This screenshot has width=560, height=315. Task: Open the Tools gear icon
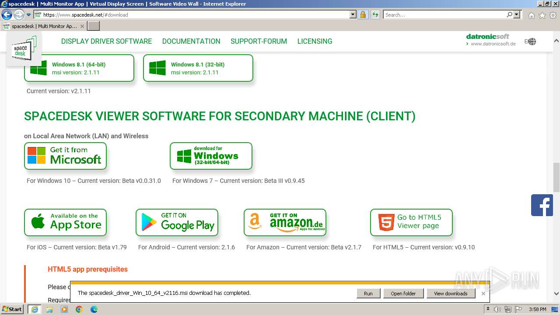[553, 15]
